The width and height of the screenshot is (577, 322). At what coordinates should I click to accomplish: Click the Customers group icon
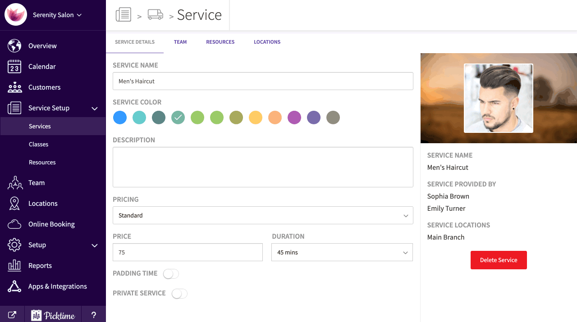(14, 87)
